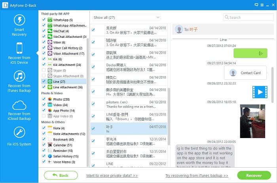Screen dimensions: 277x183
Task: Uncheck the WhatsApp (5) checkbox
Action: [44, 20]
